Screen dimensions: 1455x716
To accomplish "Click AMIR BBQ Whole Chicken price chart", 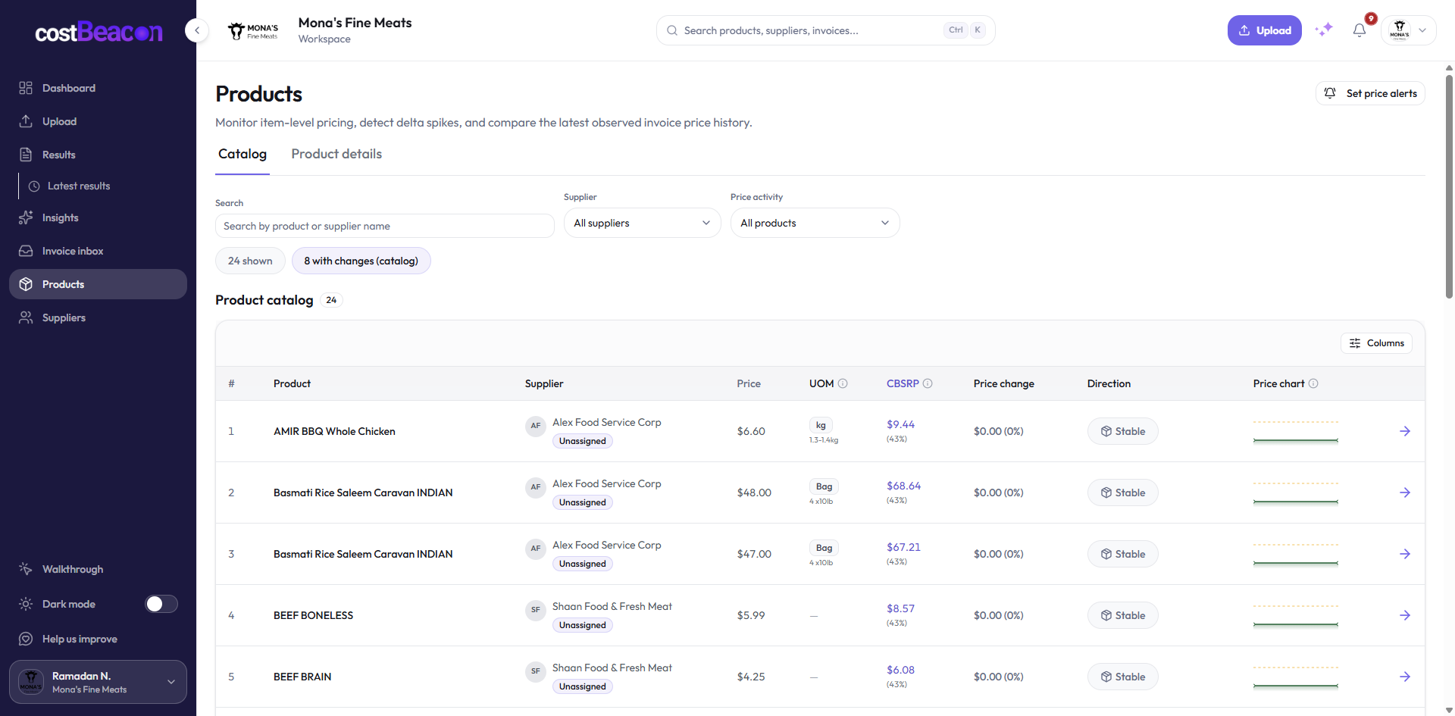I will pyautogui.click(x=1296, y=432).
